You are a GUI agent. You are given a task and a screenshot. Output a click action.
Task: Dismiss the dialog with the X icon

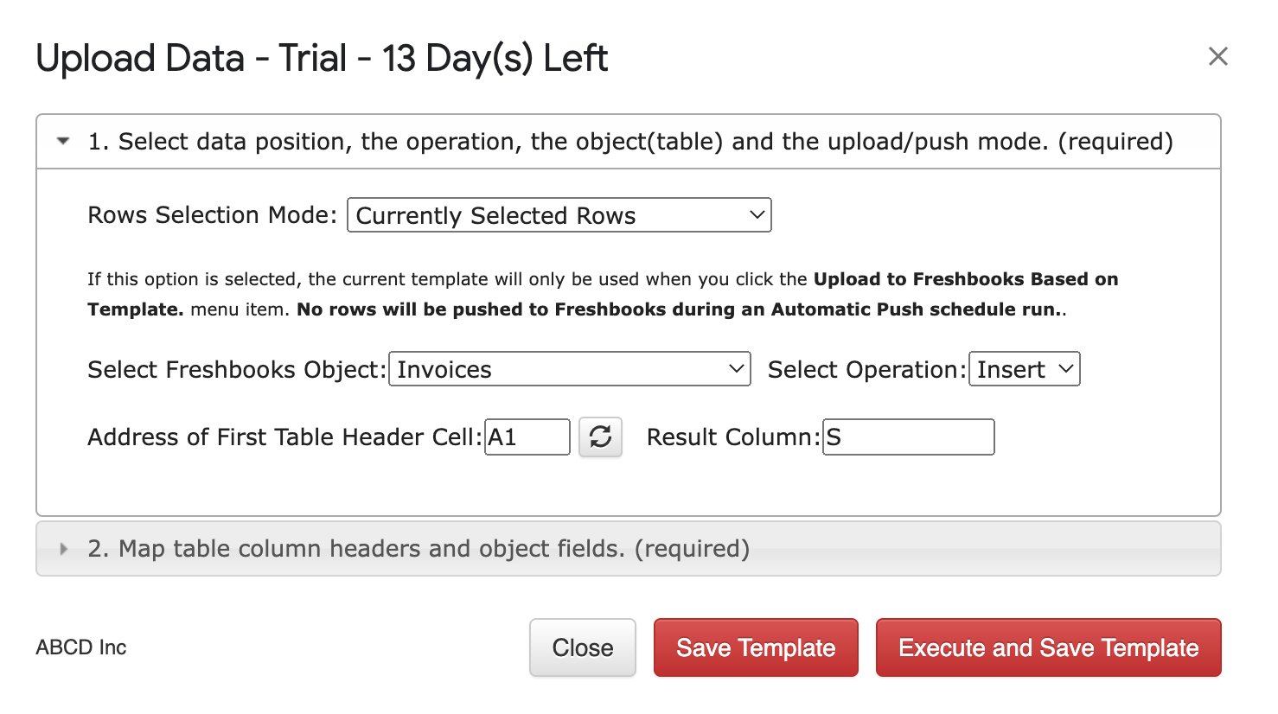1217,56
